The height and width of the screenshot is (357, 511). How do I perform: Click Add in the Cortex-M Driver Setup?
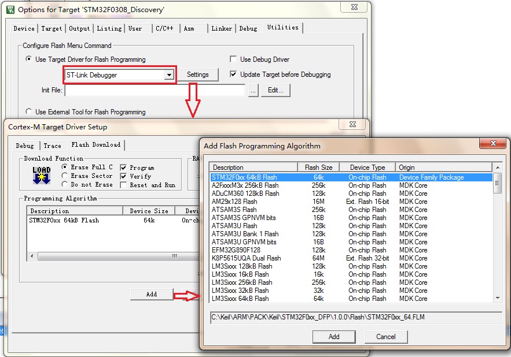[152, 294]
